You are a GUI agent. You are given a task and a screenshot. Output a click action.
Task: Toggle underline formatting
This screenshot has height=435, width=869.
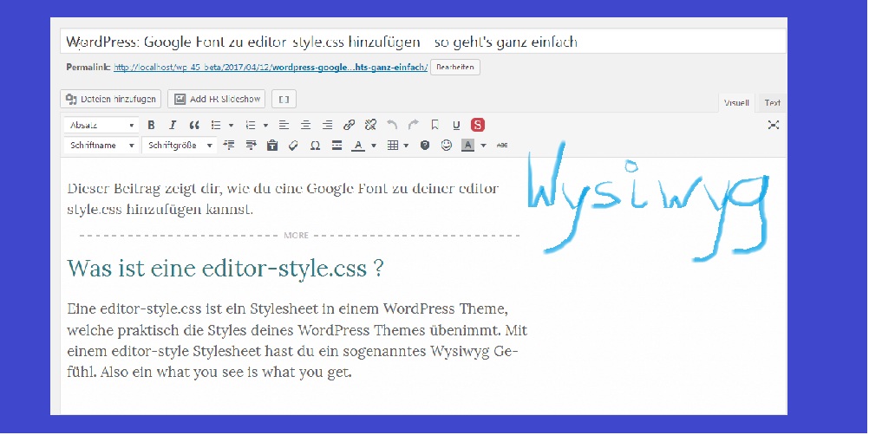click(x=456, y=125)
